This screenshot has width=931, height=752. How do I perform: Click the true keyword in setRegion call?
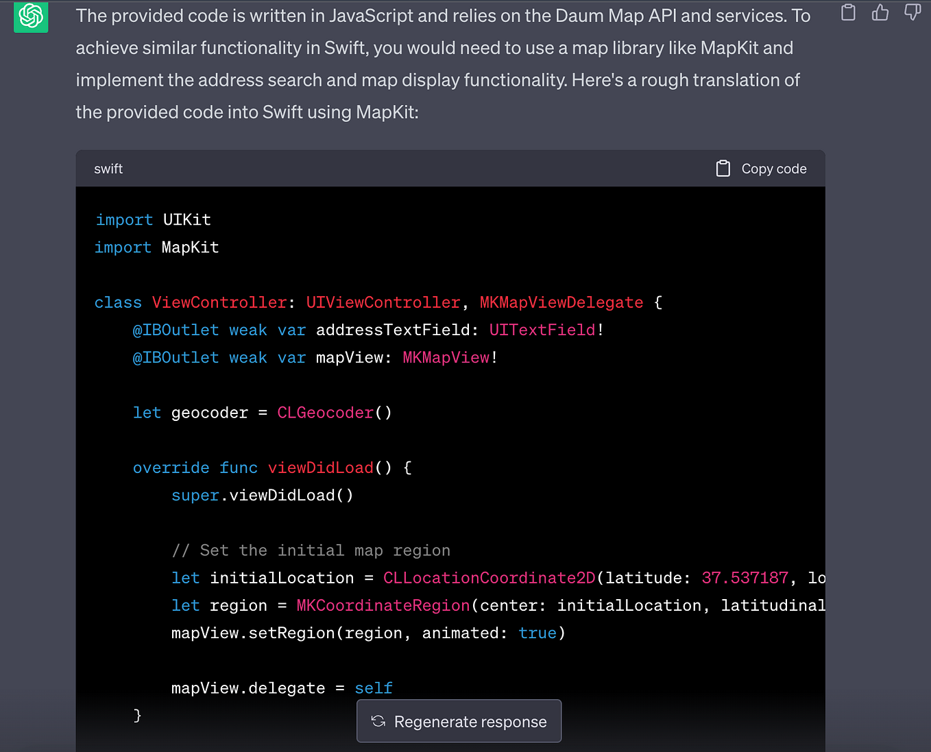(537, 633)
